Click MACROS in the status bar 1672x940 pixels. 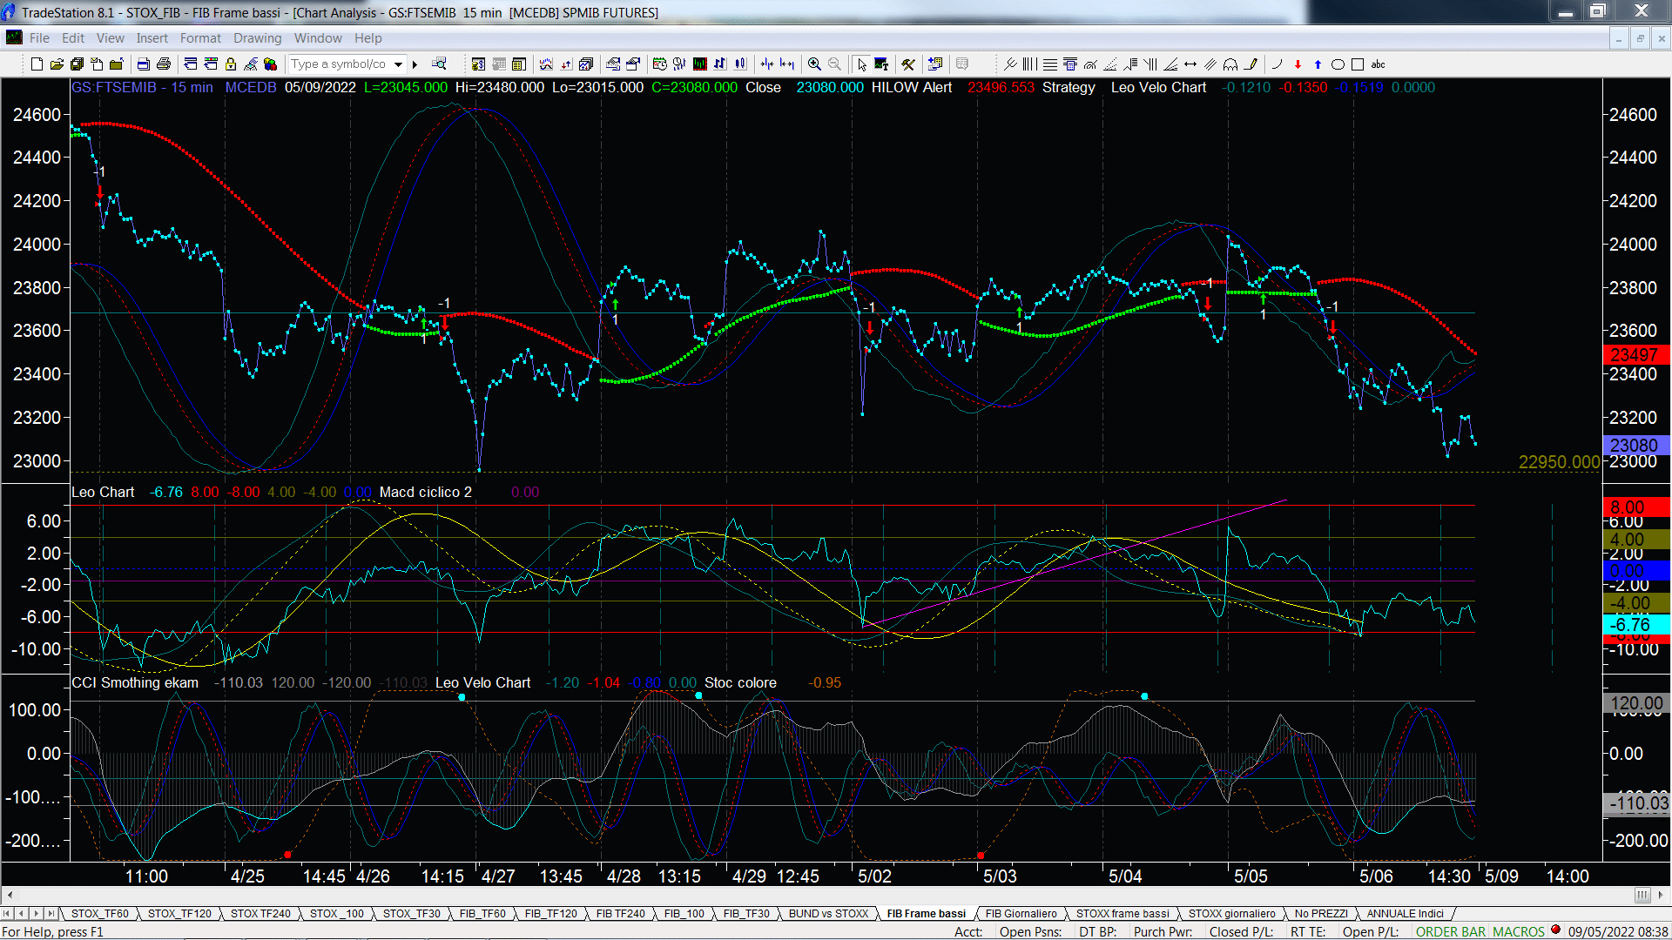(1519, 931)
